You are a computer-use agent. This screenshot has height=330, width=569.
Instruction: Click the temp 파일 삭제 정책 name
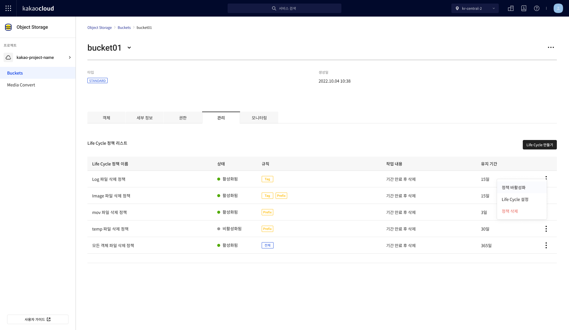(110, 229)
